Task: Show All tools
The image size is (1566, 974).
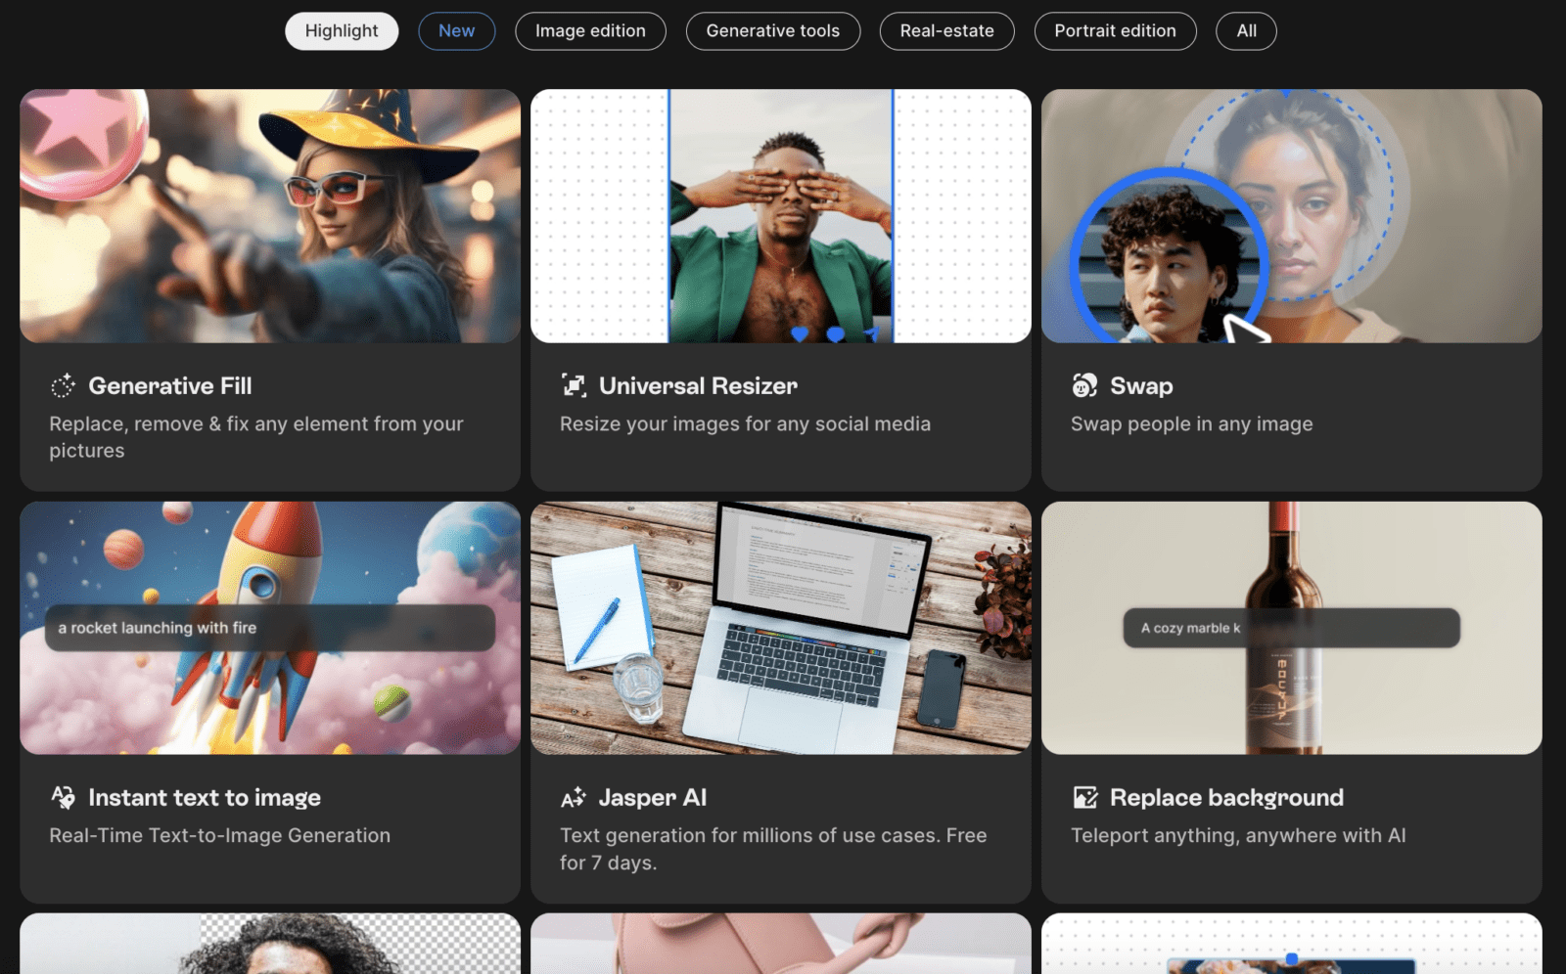Action: click(1246, 30)
